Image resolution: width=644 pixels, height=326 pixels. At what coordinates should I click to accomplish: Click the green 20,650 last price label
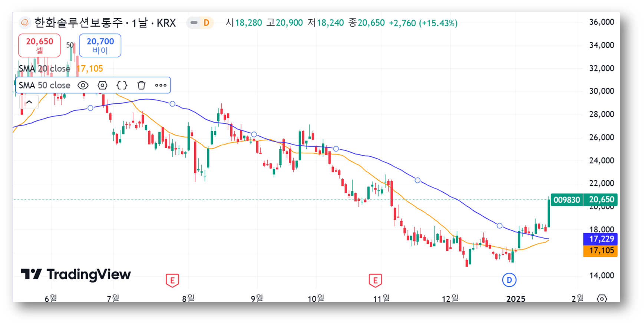601,200
